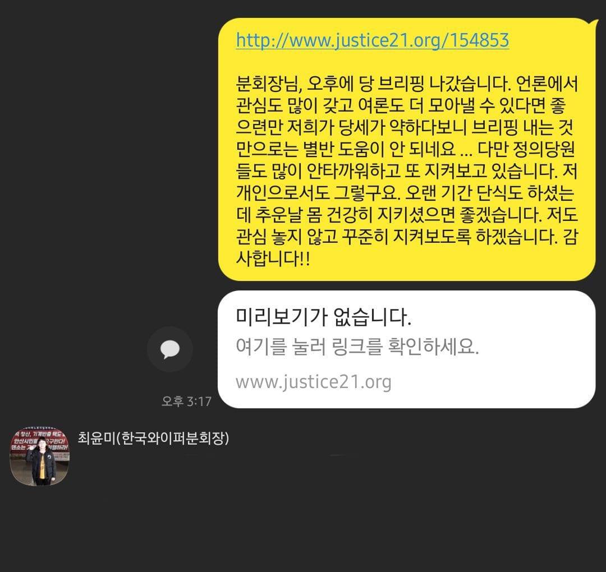This screenshot has width=606, height=572.
Task: Click the "사합니다!!" last line of the message
Action: [x=273, y=258]
